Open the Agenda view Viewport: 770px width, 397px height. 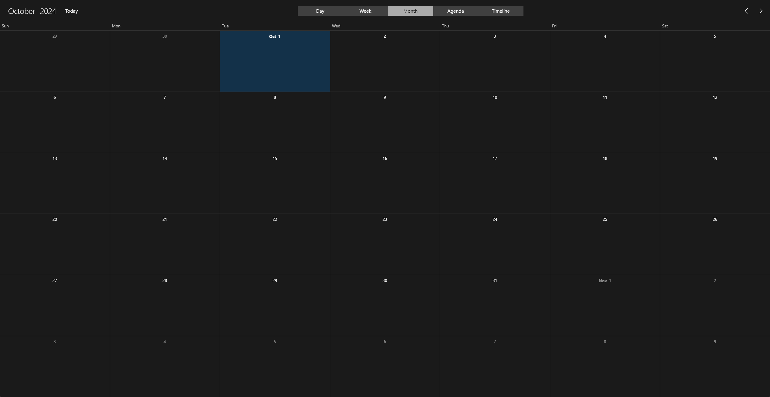pyautogui.click(x=455, y=11)
